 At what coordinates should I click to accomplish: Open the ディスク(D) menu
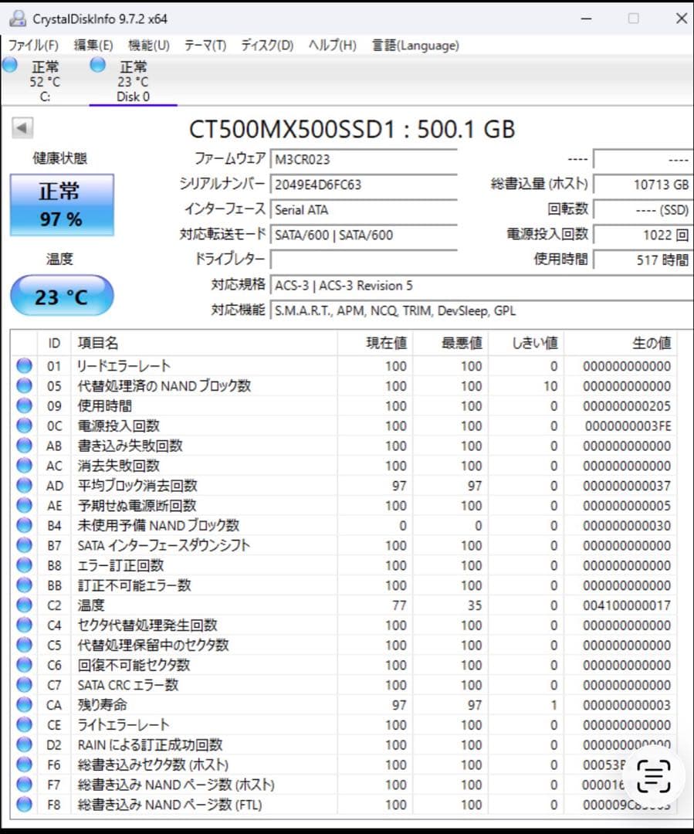[x=267, y=46]
